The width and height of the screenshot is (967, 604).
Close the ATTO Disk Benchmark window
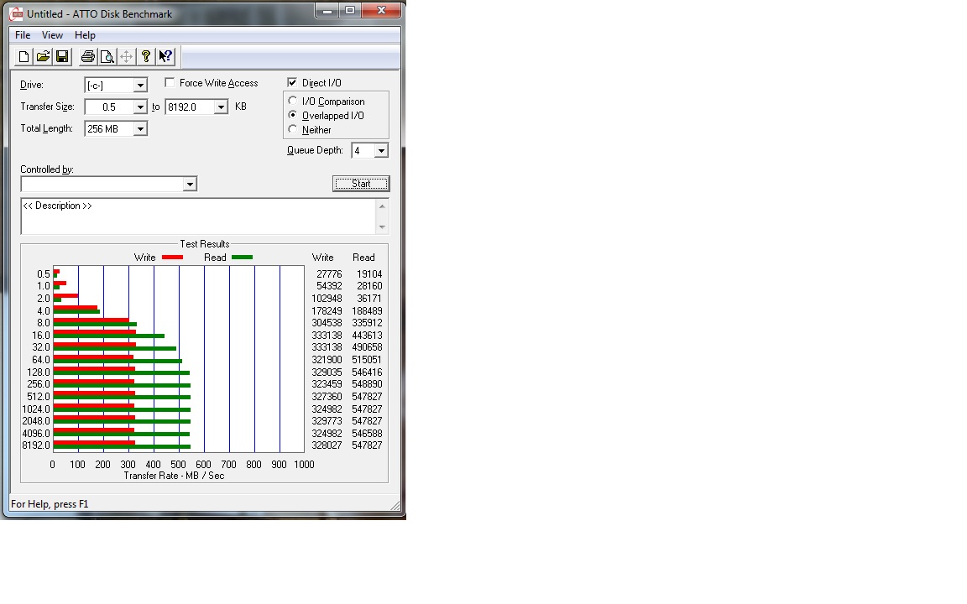381,10
